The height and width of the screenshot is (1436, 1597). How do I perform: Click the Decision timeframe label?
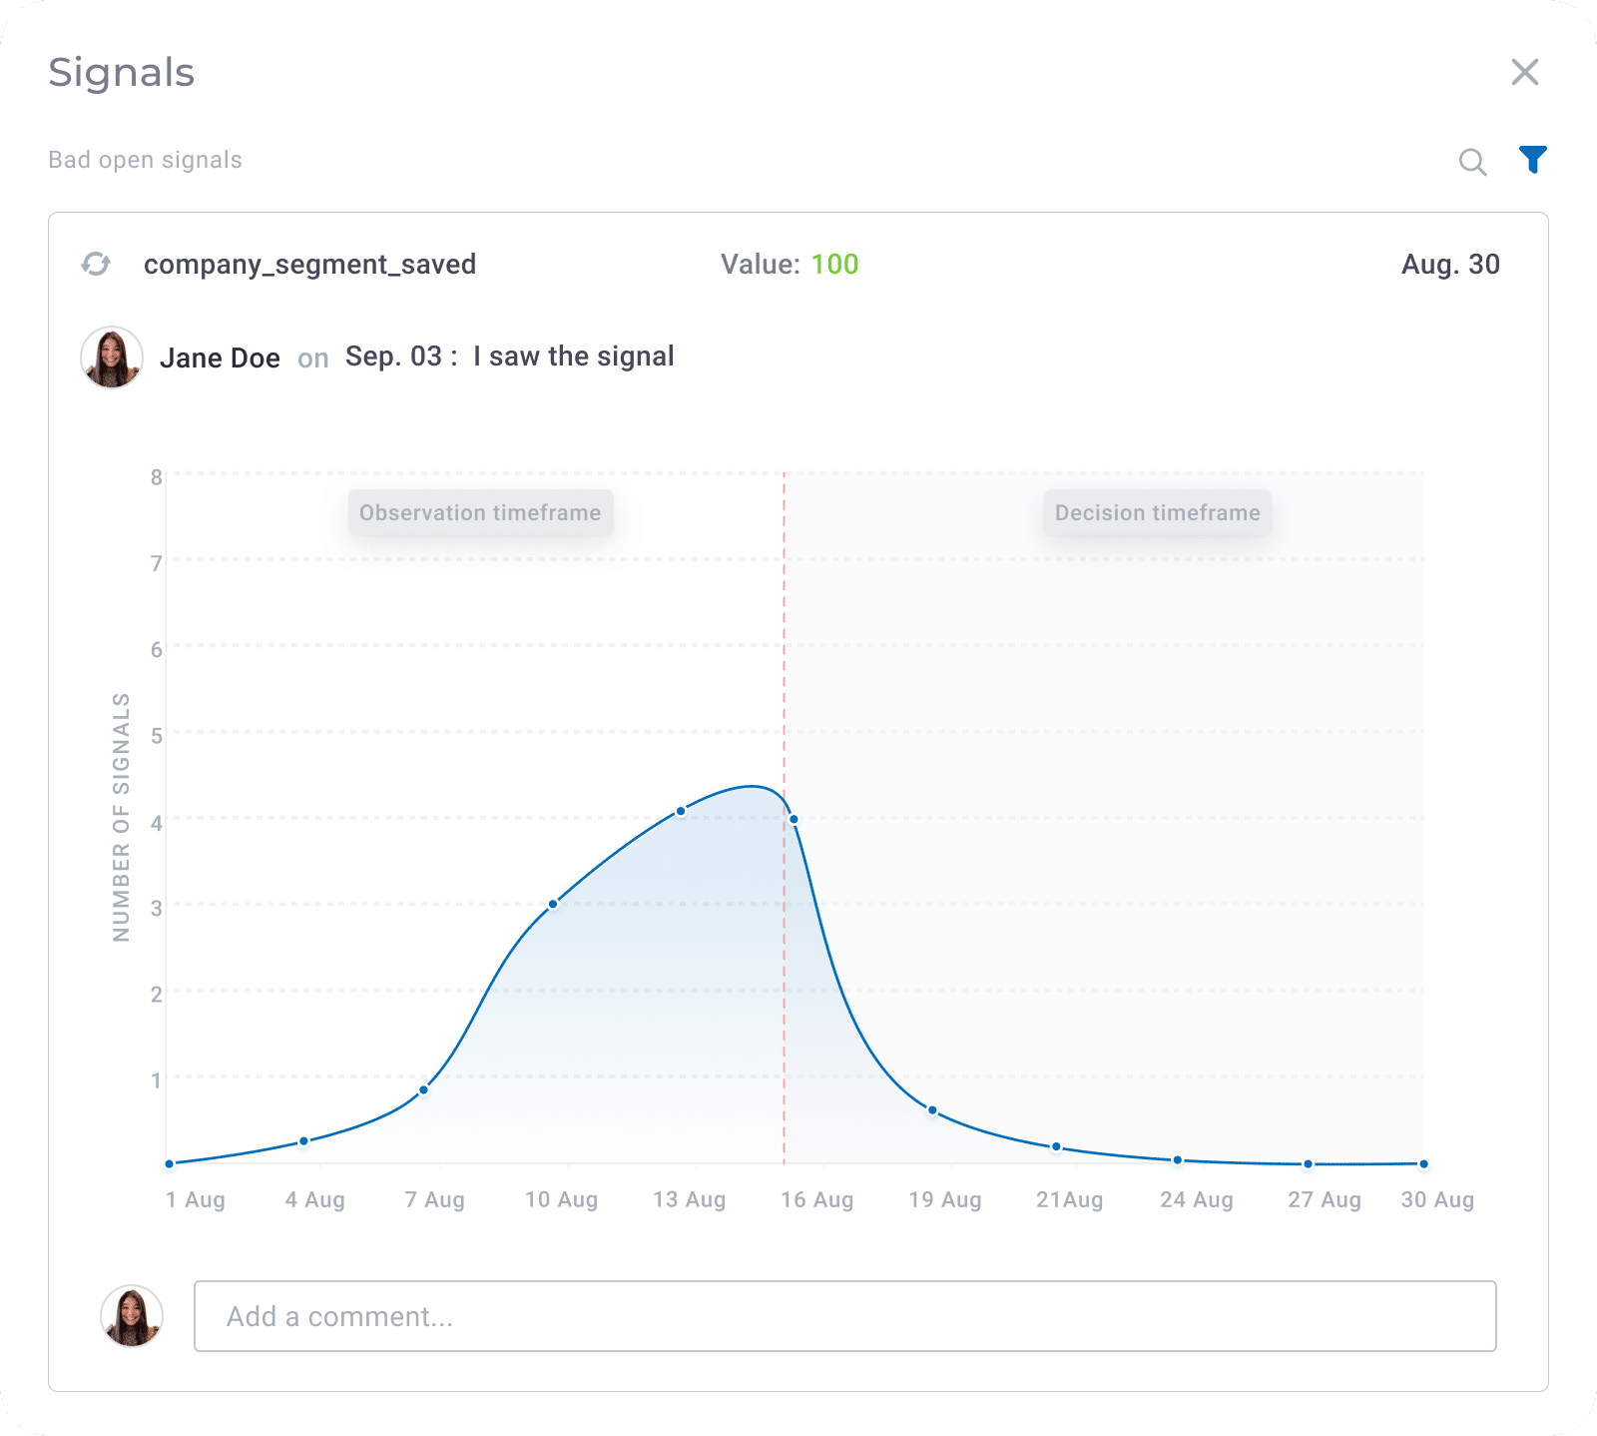click(1156, 512)
